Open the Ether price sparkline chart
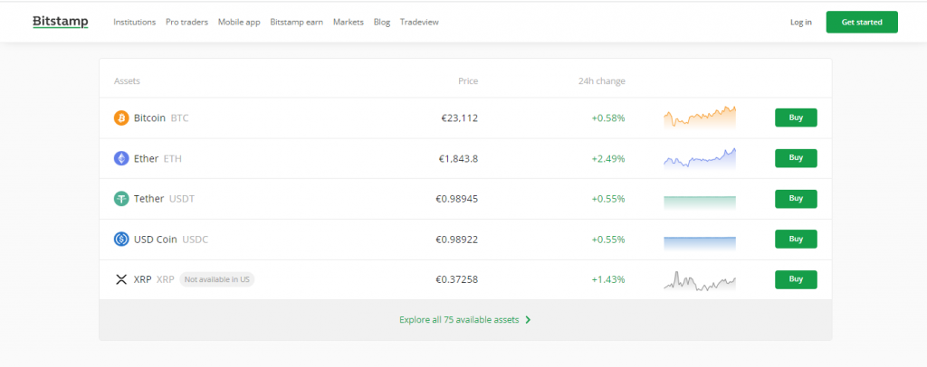The height and width of the screenshot is (367, 927). click(x=700, y=159)
